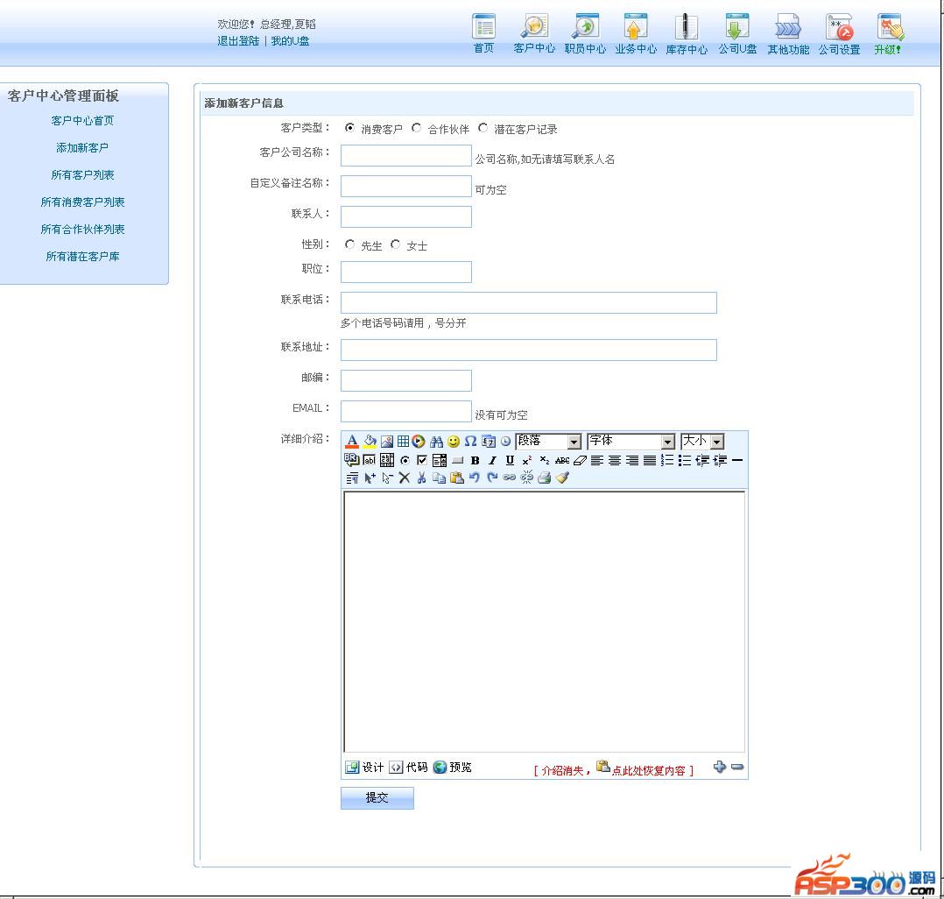
Task: Pick font color with A icon
Action: [352, 442]
